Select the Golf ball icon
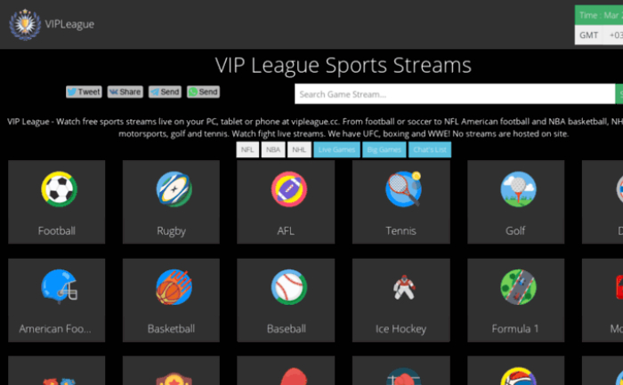Screen dimensions: 623x385 click(518, 189)
